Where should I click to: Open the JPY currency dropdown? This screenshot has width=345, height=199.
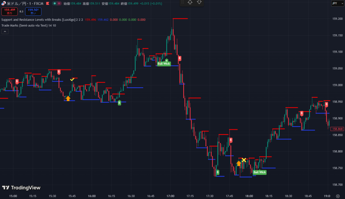(334, 3)
